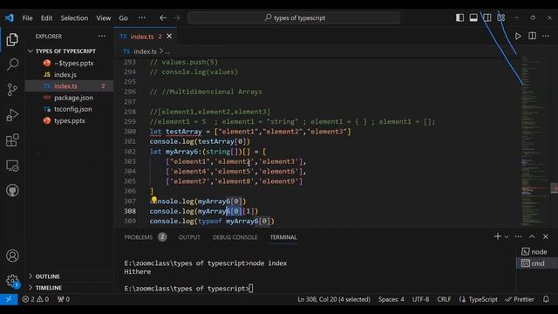Open editor More Actions ellipsis
The image size is (558, 314).
[546, 36]
